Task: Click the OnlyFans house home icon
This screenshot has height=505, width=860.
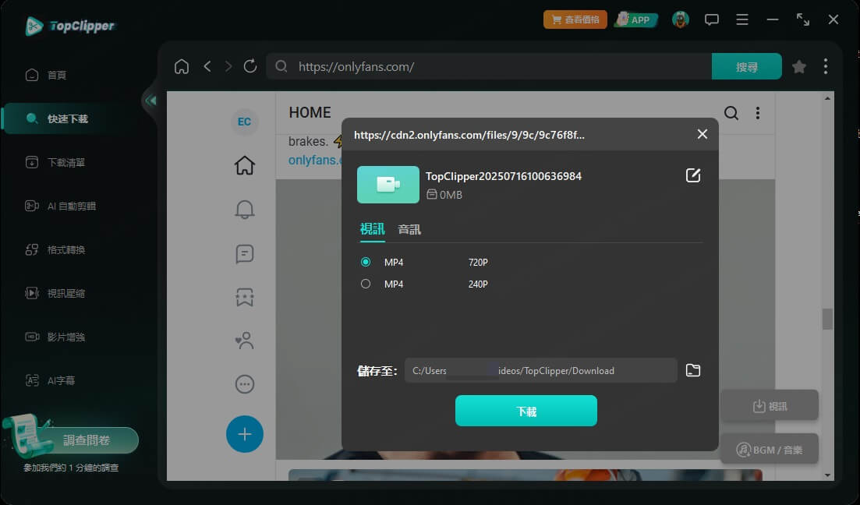Action: point(245,165)
